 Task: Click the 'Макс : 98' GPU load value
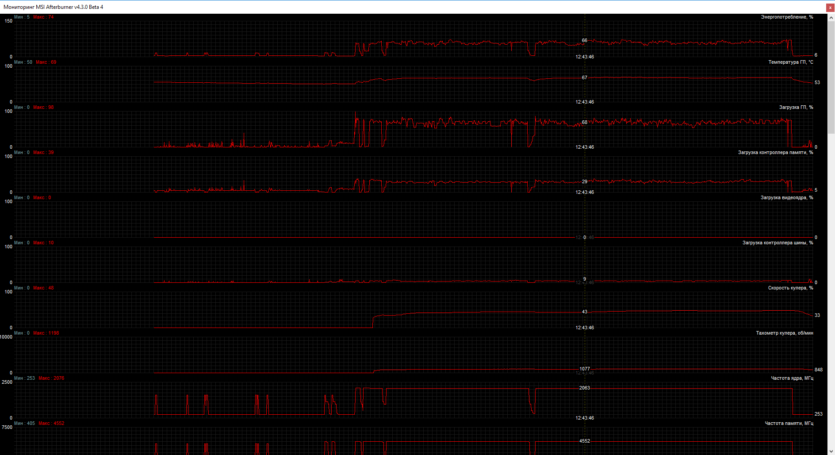point(43,107)
